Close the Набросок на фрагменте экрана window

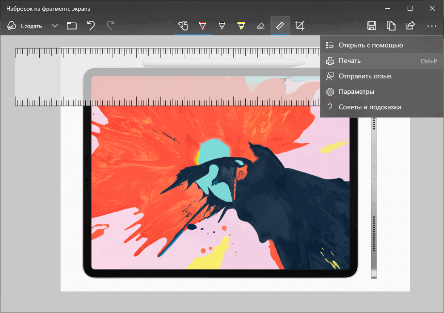point(432,9)
